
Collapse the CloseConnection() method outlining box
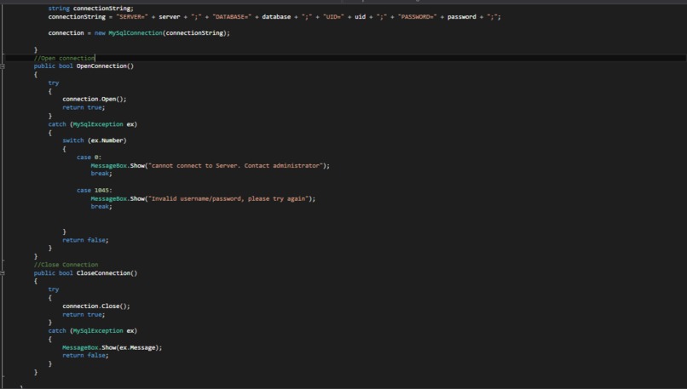point(3,273)
